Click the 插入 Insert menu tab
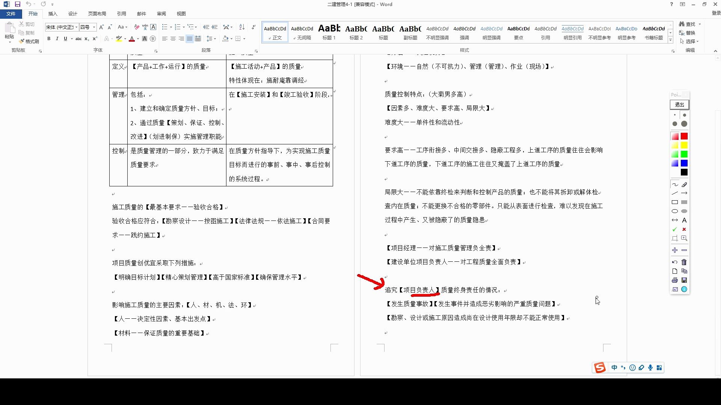The width and height of the screenshot is (721, 405). point(53,13)
